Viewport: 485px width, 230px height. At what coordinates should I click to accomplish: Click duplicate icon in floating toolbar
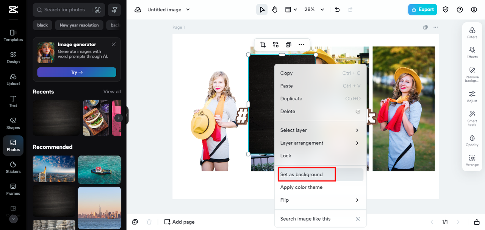pyautogui.click(x=288, y=45)
